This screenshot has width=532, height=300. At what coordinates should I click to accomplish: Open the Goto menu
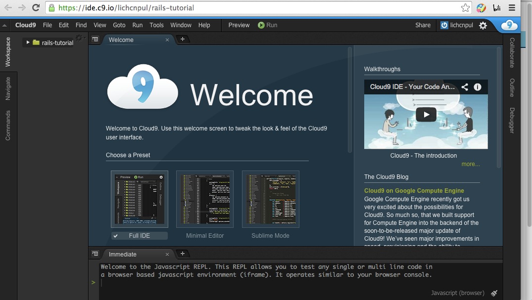pos(119,25)
